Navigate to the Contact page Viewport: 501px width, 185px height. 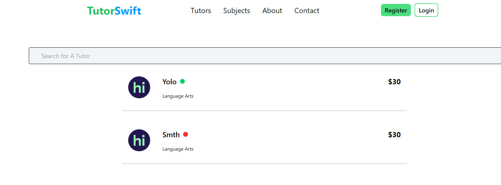307,11
